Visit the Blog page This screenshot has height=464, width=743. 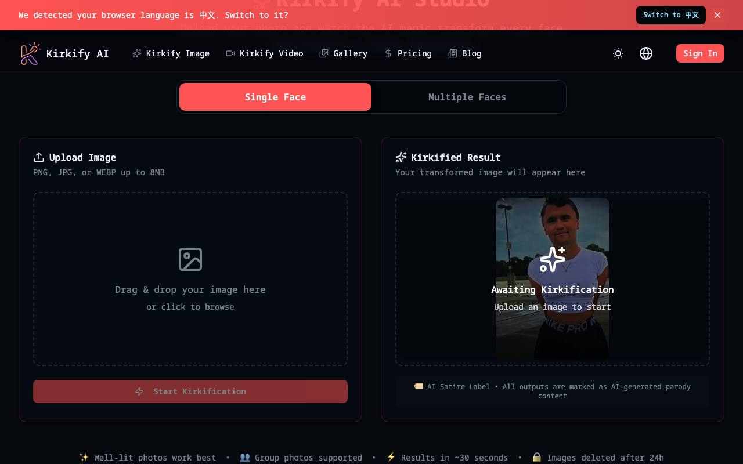[x=465, y=53]
